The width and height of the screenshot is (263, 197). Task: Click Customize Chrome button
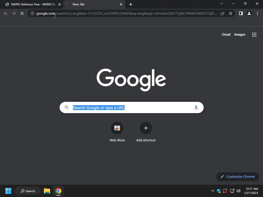[x=238, y=176]
